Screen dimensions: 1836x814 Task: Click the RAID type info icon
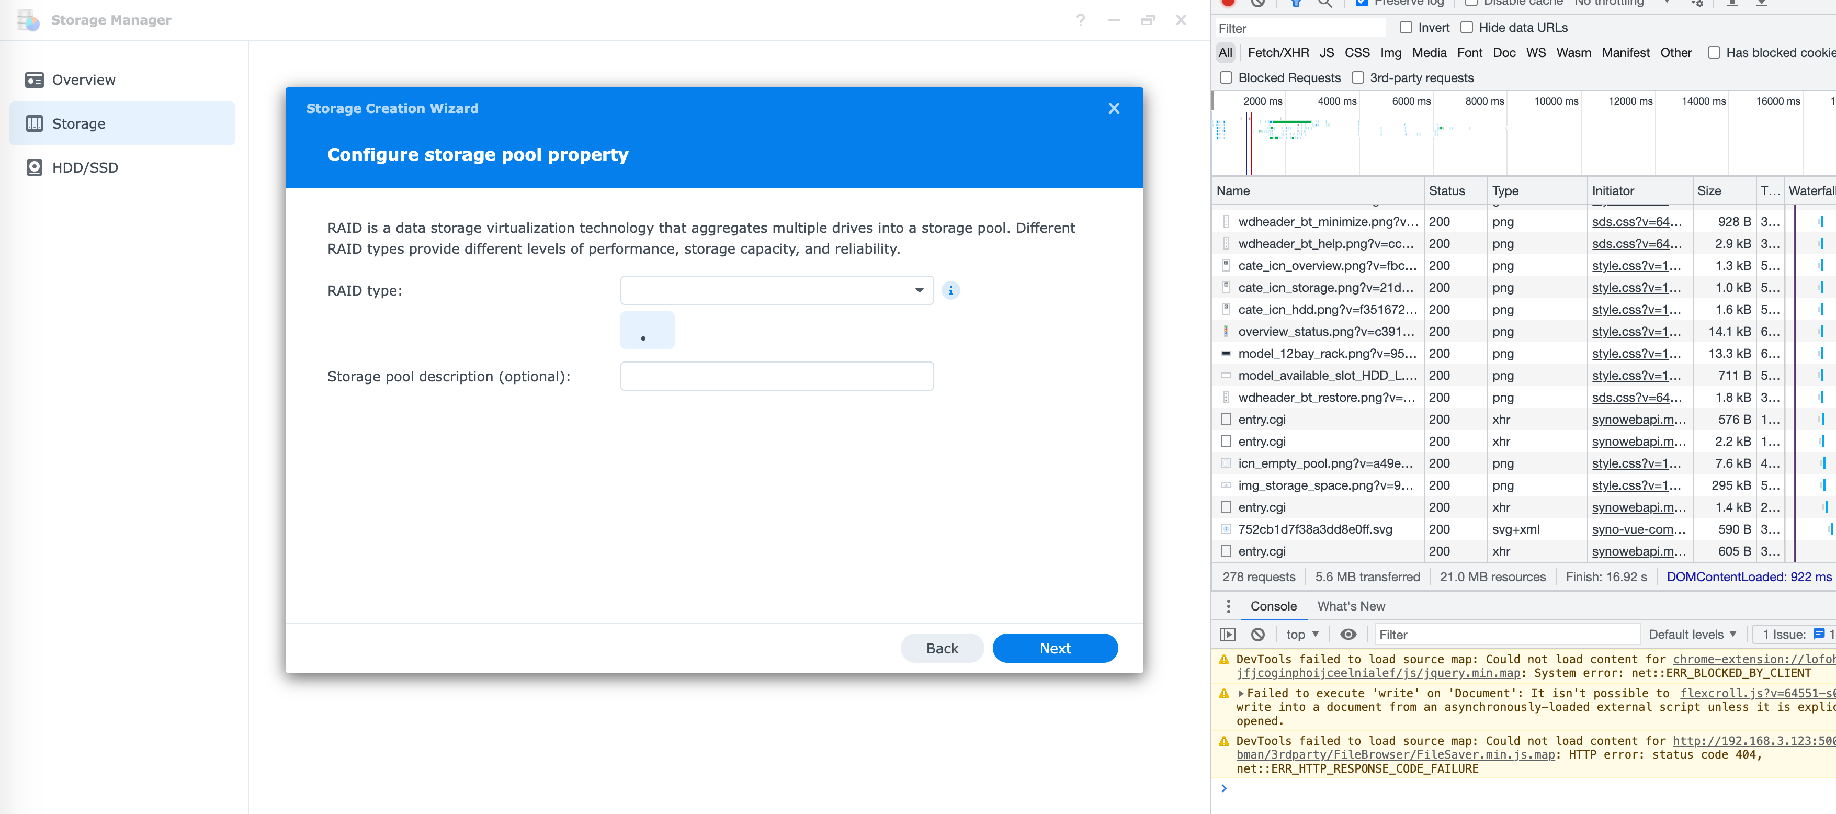tap(950, 290)
